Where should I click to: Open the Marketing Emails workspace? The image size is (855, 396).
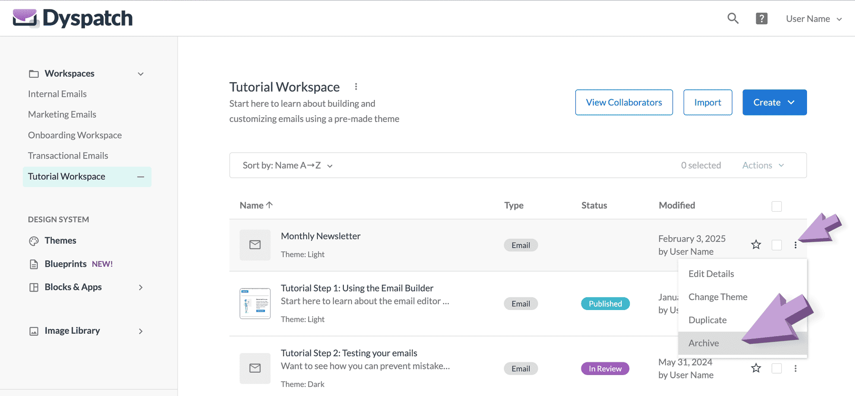[62, 114]
